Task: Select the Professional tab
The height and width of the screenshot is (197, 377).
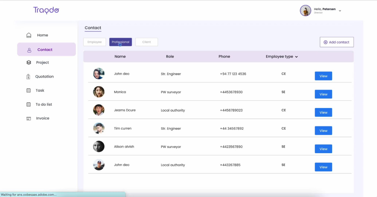Action: [x=121, y=42]
